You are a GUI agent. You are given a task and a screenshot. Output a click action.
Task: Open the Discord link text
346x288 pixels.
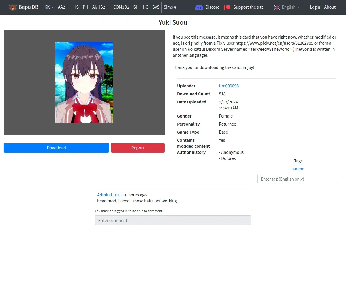coord(213,7)
